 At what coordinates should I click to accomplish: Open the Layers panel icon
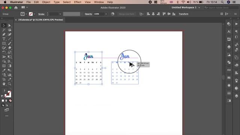point(237,96)
